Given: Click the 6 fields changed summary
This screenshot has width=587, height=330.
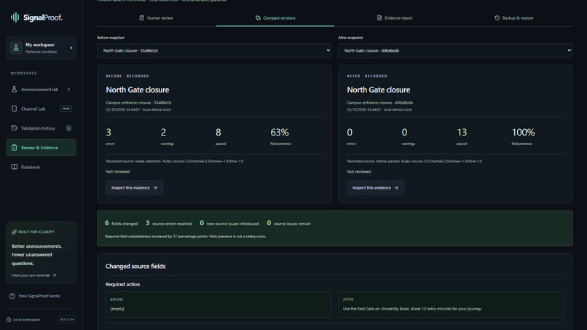Looking at the screenshot, I should pyautogui.click(x=122, y=223).
